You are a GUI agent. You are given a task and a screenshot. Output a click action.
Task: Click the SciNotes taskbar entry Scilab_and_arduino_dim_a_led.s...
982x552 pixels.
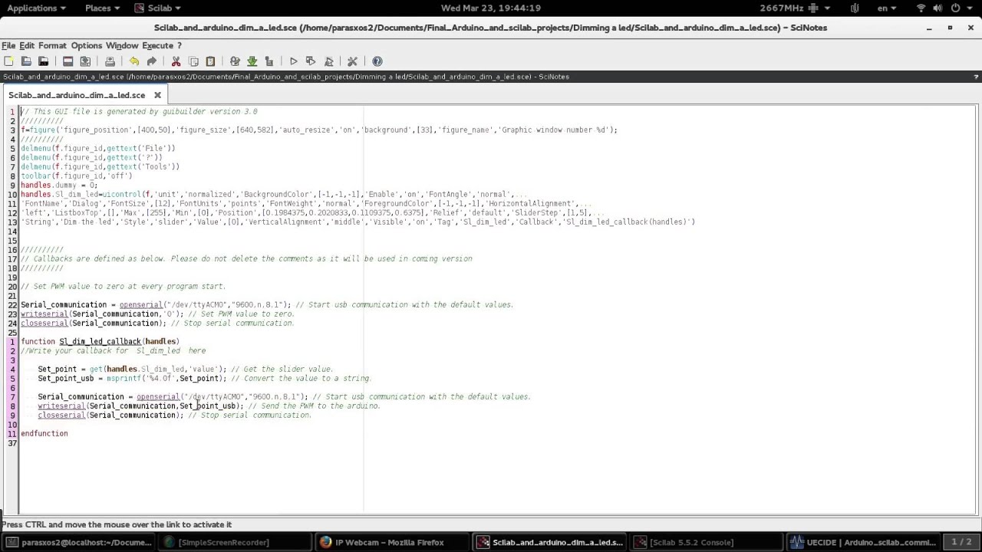point(549,542)
